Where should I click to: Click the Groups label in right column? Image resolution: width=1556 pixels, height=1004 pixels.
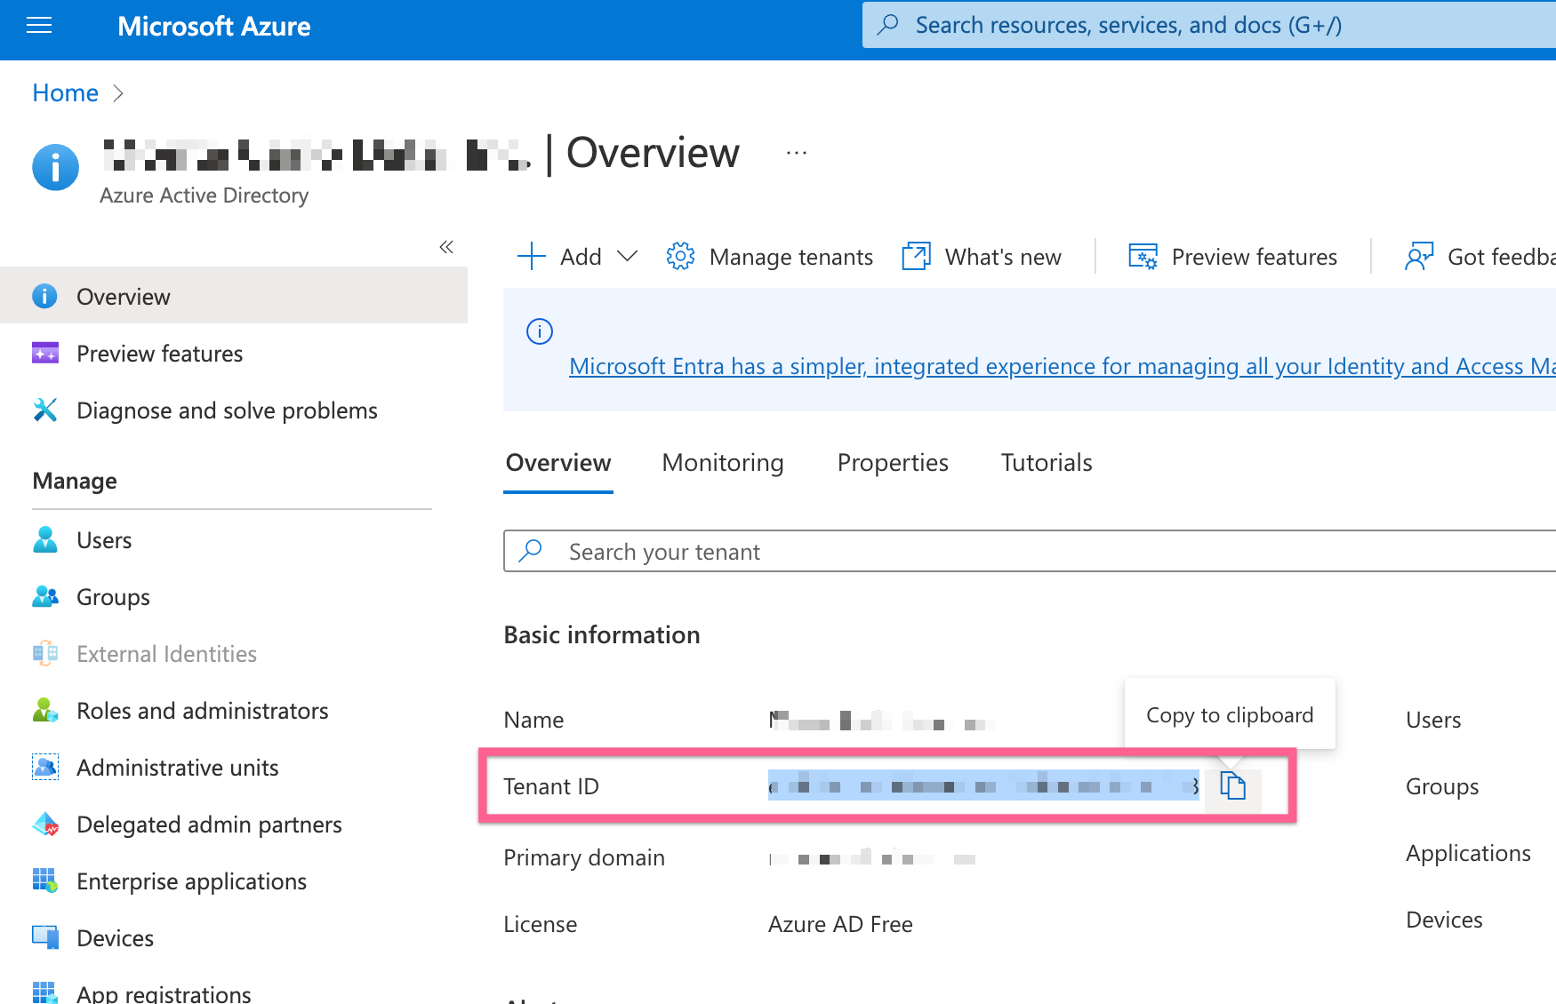click(x=1442, y=786)
